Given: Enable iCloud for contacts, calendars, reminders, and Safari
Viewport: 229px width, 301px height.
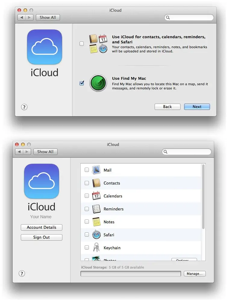Looking at the screenshot, I should 82,44.
